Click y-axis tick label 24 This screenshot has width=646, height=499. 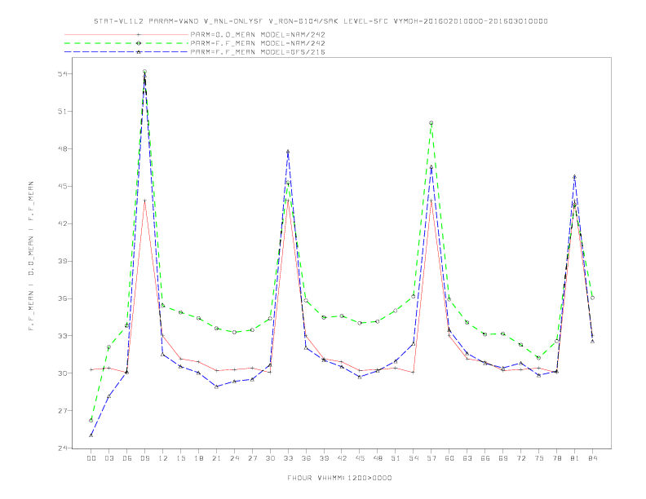click(x=63, y=448)
